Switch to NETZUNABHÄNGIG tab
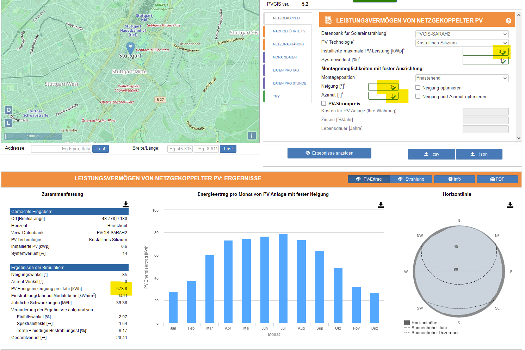525x350 pixels. pos(288,44)
